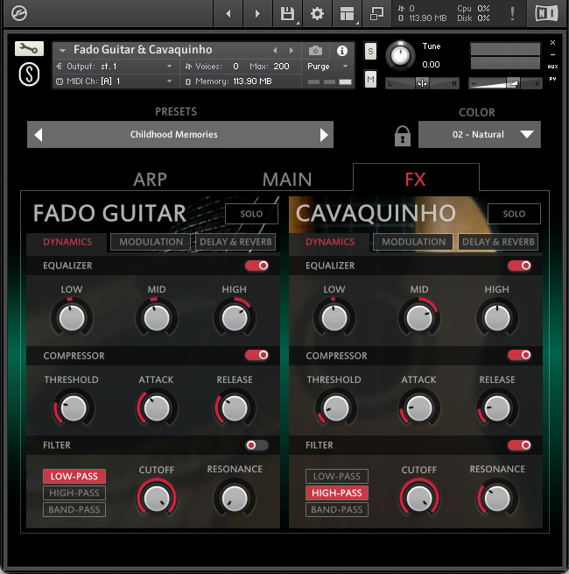
Task: Click the Max voices value 200
Action: point(281,67)
